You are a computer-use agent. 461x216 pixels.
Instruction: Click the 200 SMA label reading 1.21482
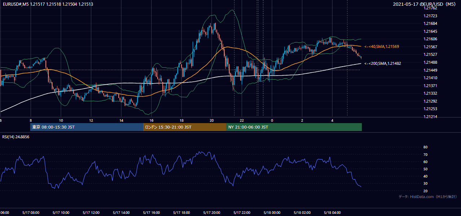(x=383, y=63)
